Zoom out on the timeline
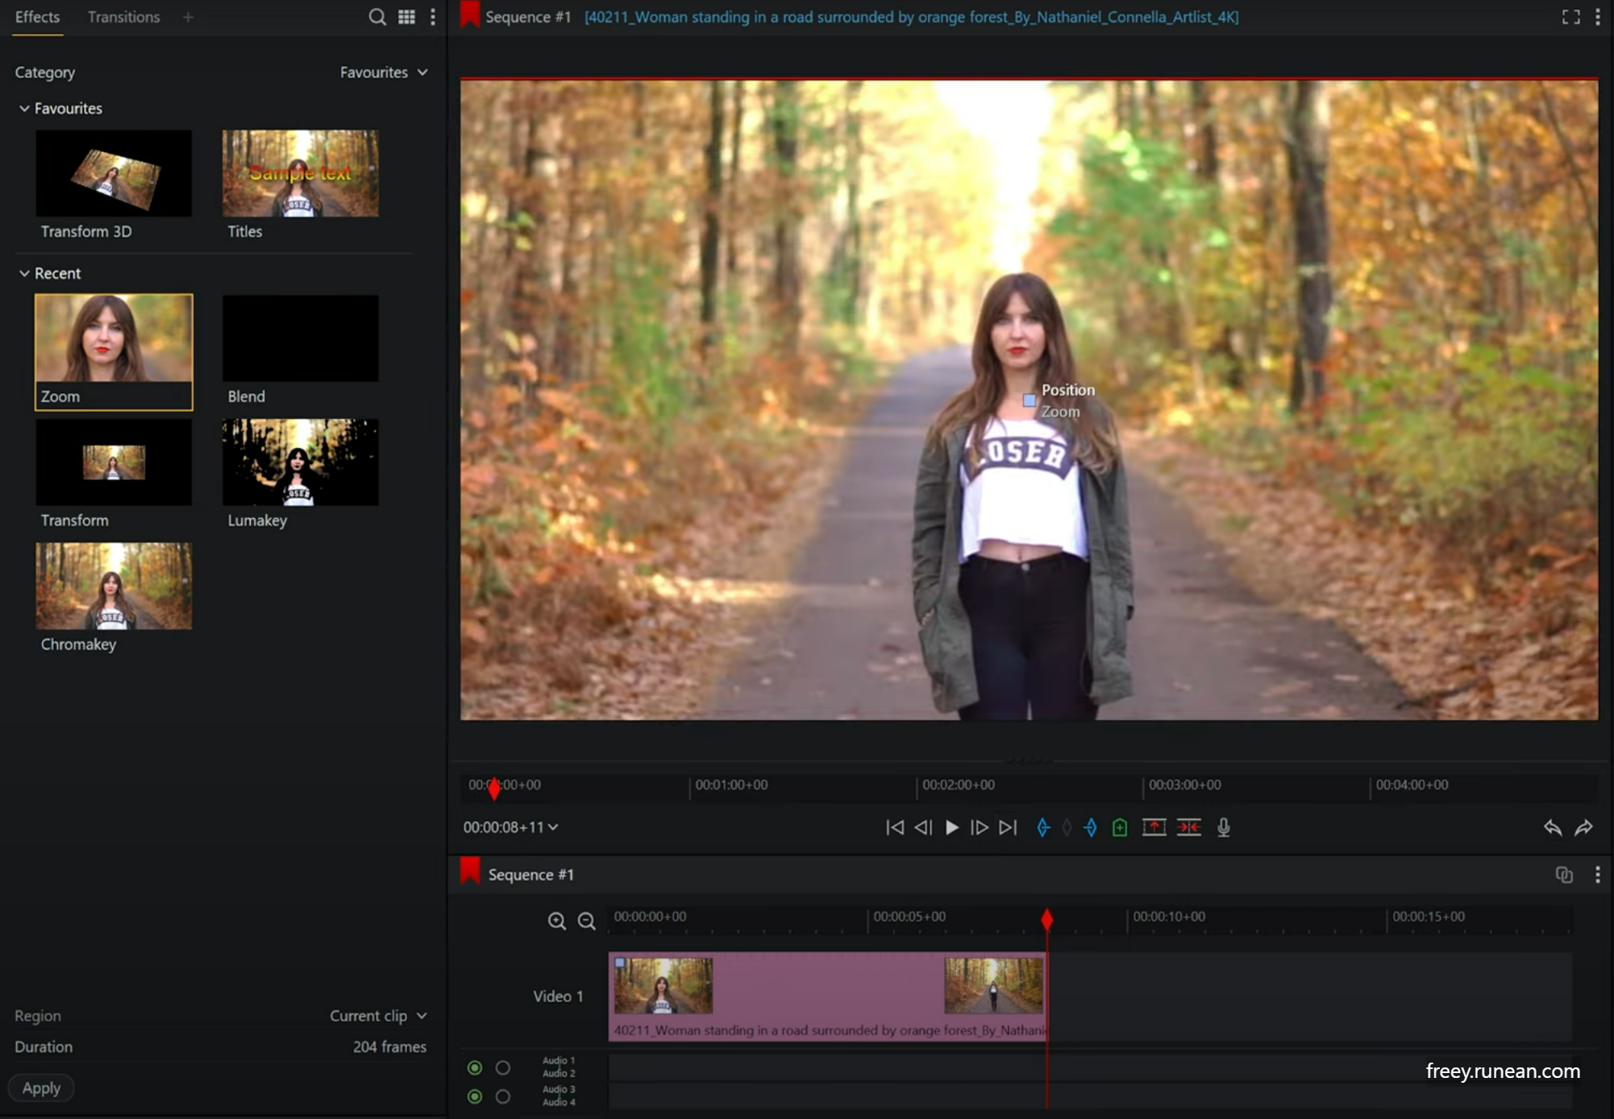The width and height of the screenshot is (1614, 1119). click(586, 921)
